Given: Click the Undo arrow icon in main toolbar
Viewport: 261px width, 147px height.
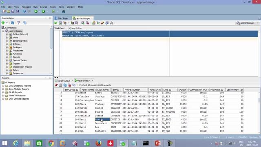Looking at the screenshot, I should coord(24,11).
